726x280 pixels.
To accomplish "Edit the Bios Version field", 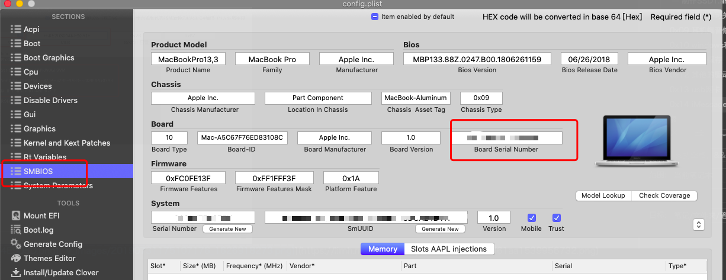I will pyautogui.click(x=477, y=59).
